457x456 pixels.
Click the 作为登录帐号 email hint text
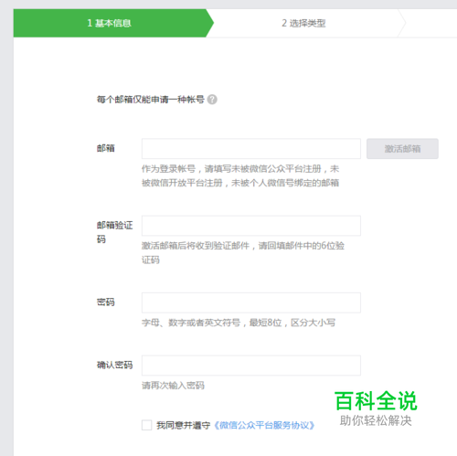[240, 175]
